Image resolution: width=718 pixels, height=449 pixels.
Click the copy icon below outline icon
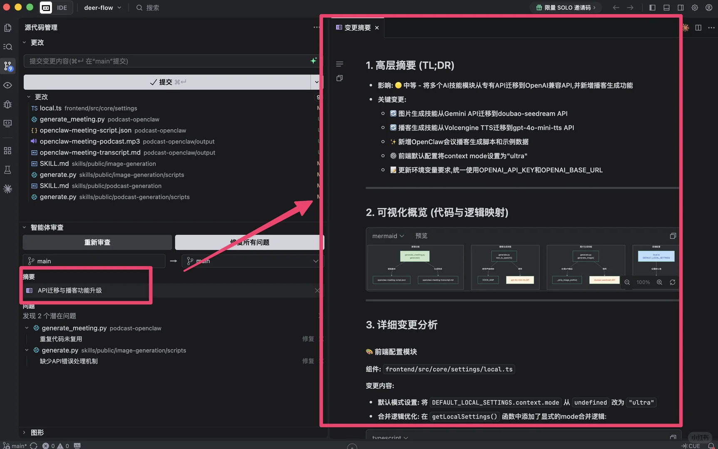pos(340,78)
